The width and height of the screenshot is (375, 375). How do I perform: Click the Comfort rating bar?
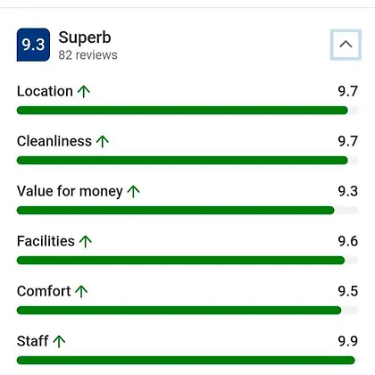click(x=187, y=311)
